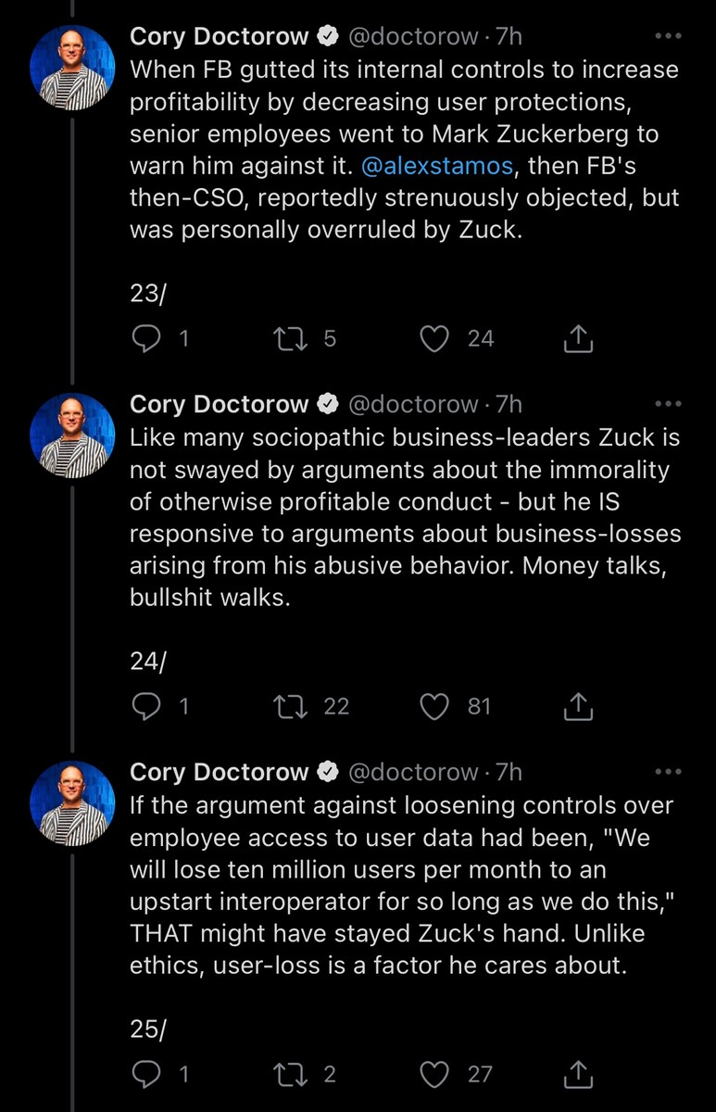Reply to the tweet numbered 25/
This screenshot has height=1112, width=716.
click(146, 1074)
